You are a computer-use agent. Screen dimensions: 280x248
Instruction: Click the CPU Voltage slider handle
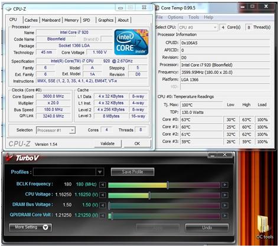149,195
